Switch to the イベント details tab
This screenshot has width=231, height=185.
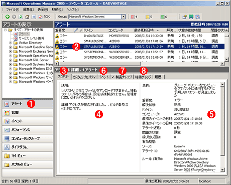pyautogui.click(x=103, y=77)
